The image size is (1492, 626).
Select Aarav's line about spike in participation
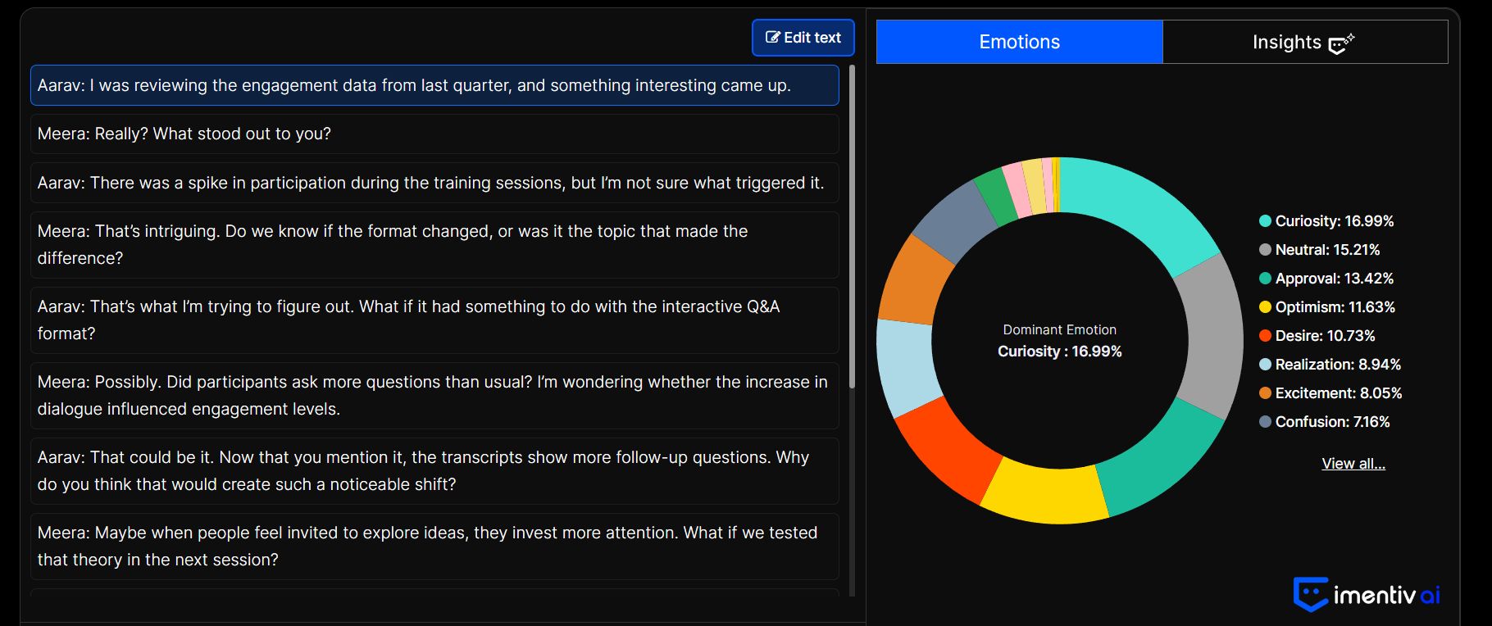point(434,183)
